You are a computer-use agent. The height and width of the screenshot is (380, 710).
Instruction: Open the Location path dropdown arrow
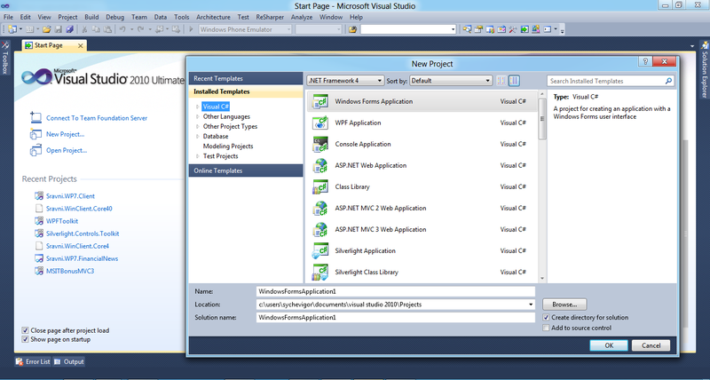point(531,305)
